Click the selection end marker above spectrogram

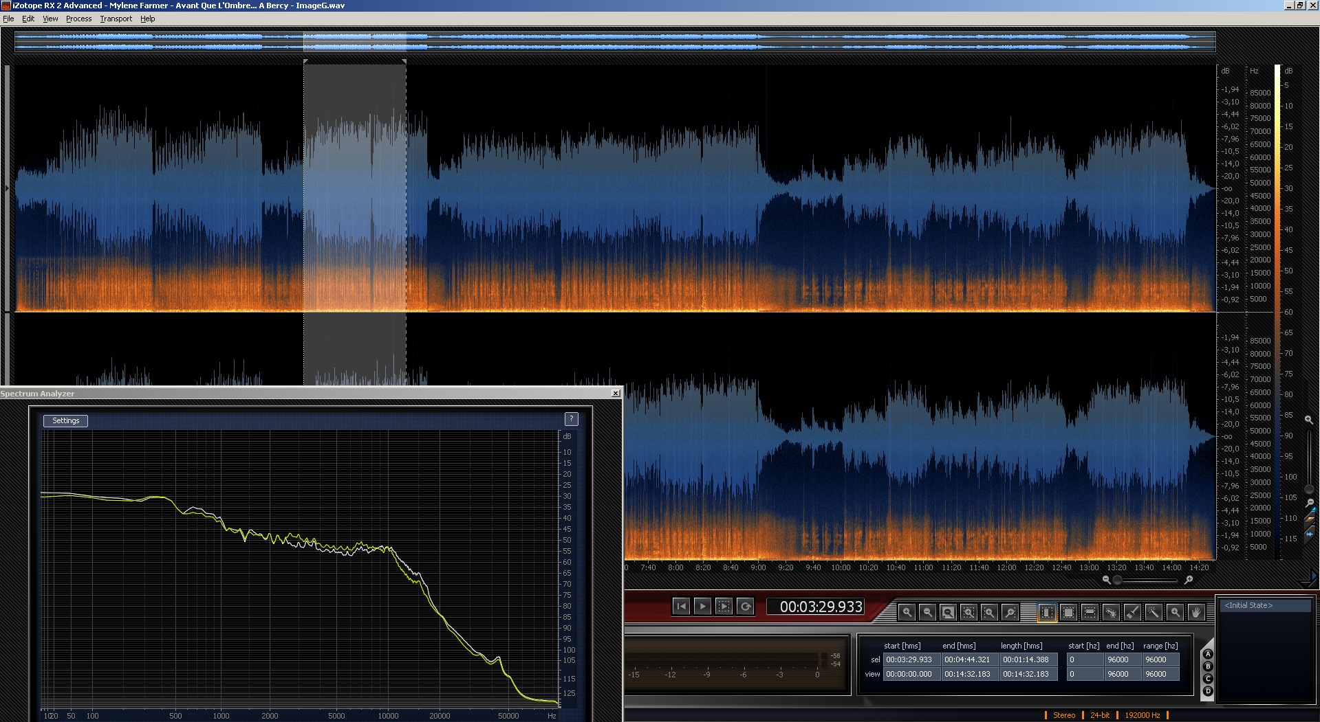coord(404,62)
